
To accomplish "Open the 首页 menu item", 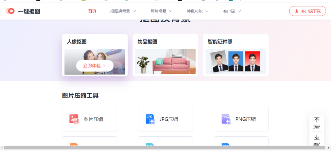I will pos(92,11).
